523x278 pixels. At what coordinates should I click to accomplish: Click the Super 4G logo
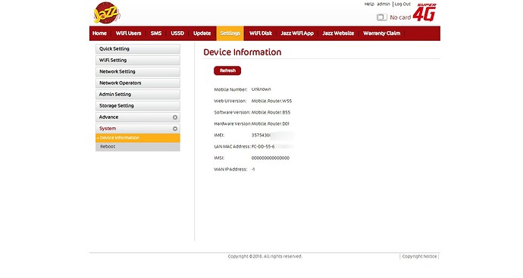pos(424,12)
